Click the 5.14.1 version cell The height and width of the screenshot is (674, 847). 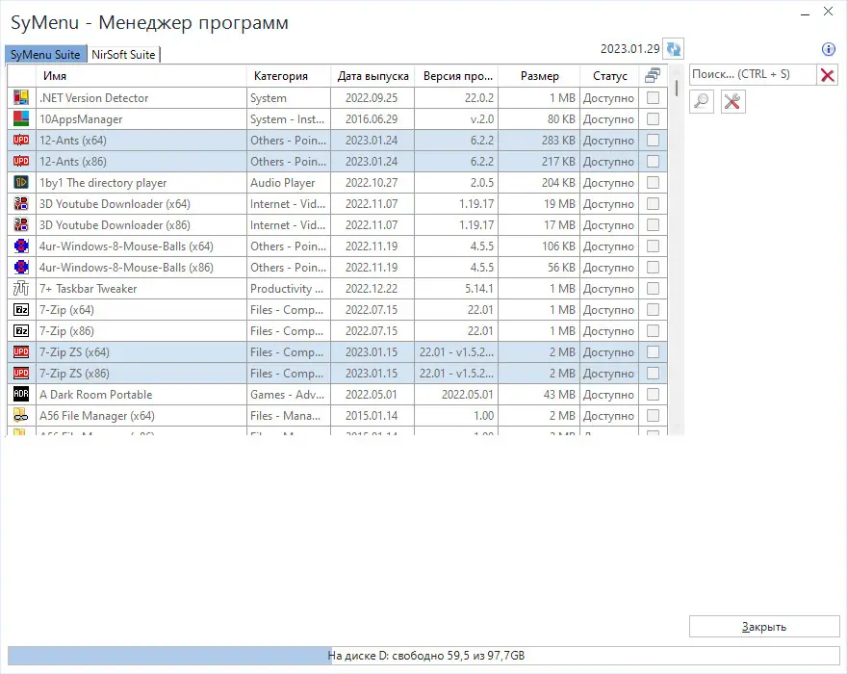coord(456,289)
